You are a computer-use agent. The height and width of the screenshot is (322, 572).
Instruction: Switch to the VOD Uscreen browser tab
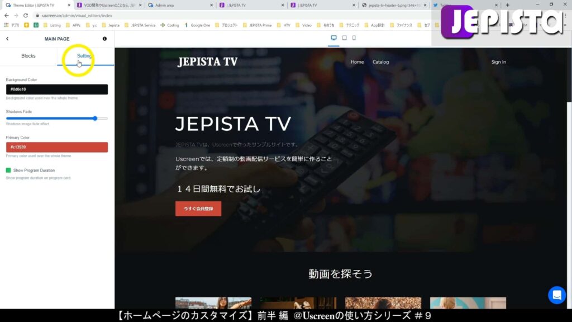109,5
